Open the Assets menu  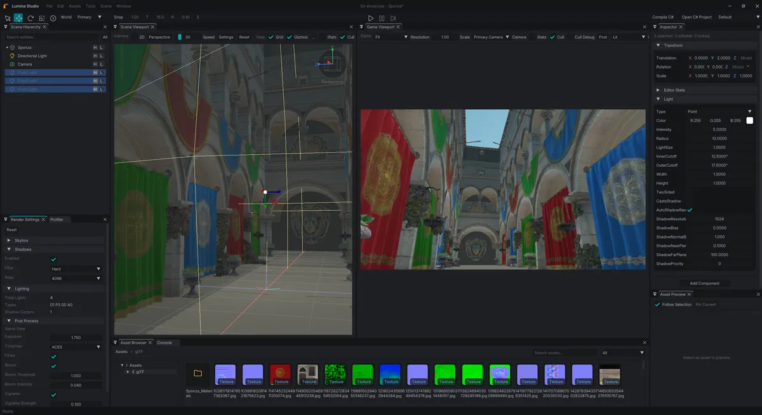coord(75,6)
